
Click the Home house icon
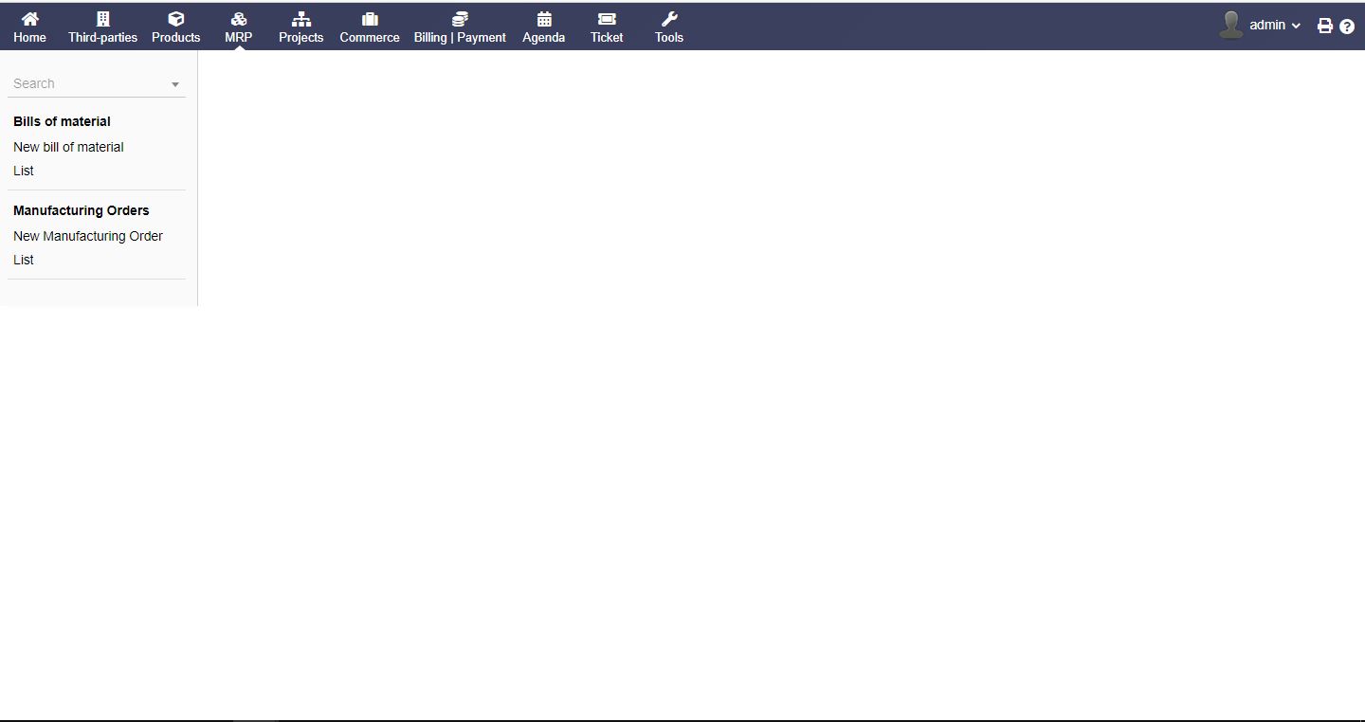(30, 19)
